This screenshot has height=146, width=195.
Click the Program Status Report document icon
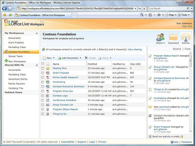(x=47, y=109)
